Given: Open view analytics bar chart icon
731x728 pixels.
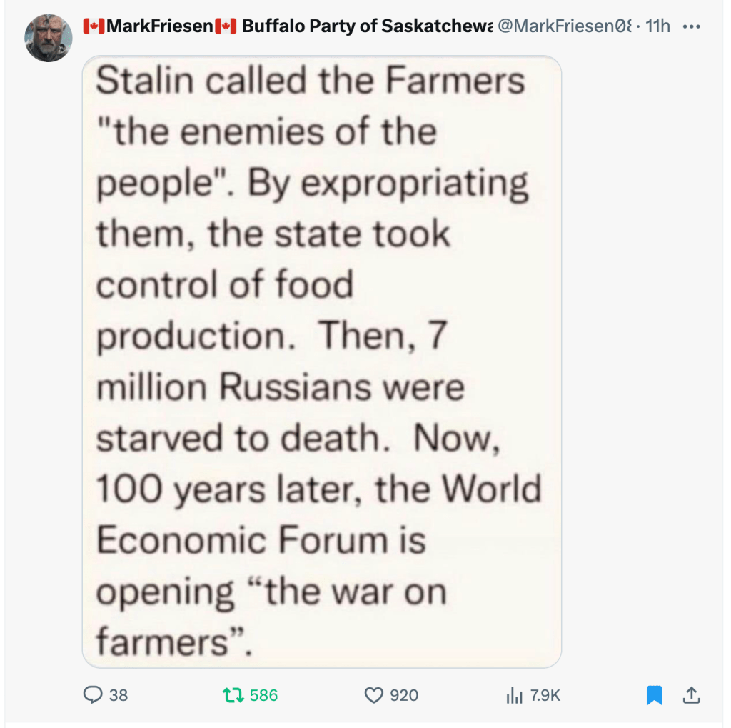Looking at the screenshot, I should (x=512, y=694).
